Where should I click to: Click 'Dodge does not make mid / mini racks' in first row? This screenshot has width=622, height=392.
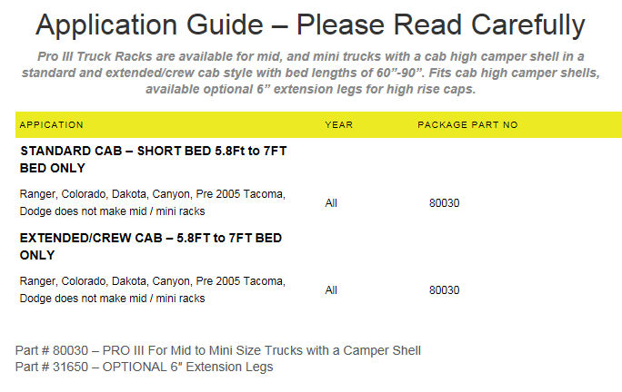click(112, 211)
